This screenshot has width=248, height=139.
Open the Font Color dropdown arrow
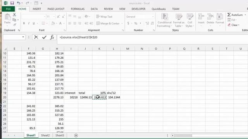64,24
